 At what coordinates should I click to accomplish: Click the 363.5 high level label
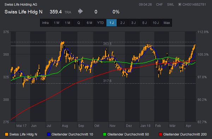tap(107, 44)
